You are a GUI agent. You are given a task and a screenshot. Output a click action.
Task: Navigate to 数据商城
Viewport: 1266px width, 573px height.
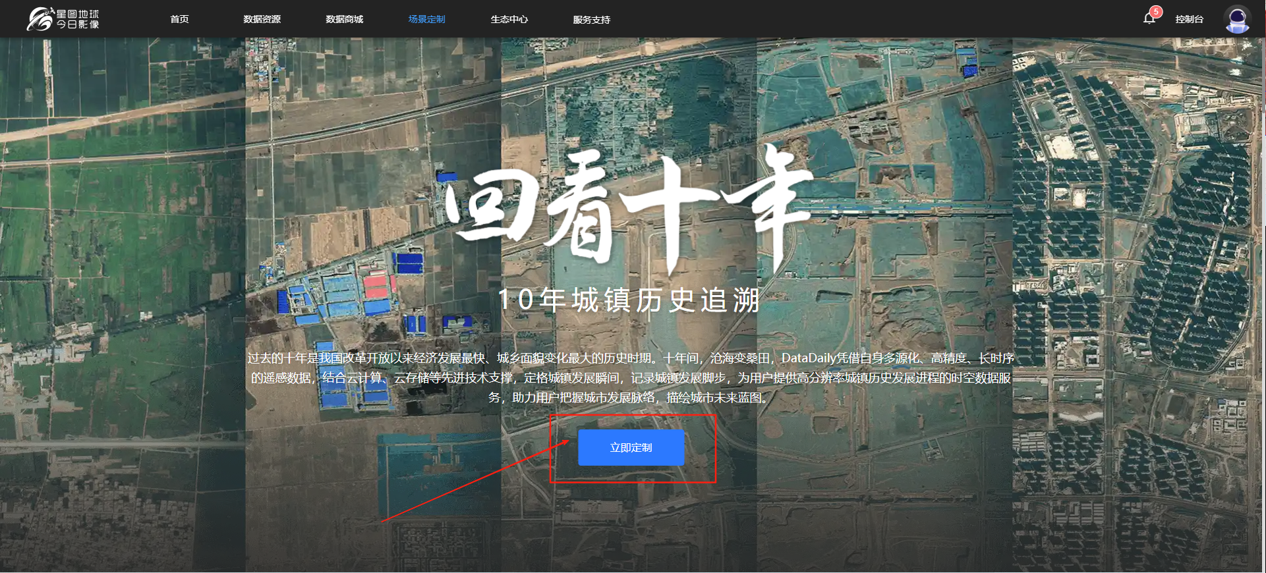(344, 19)
